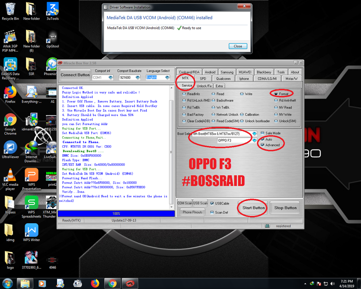Launch Firefox from the desktop
361x289 pixels.
pos(10,95)
